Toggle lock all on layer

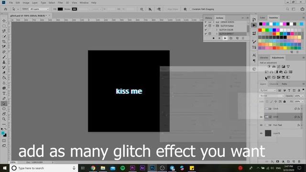pyautogui.click(x=284, y=102)
